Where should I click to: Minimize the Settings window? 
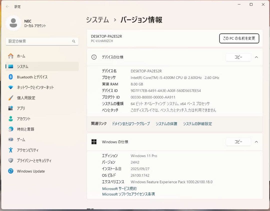(x=239, y=4)
